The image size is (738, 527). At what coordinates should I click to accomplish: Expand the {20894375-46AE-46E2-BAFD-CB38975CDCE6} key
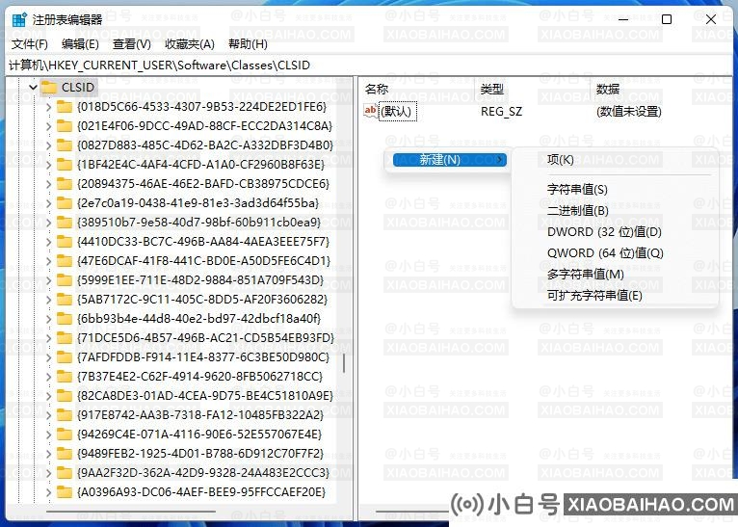coord(48,184)
